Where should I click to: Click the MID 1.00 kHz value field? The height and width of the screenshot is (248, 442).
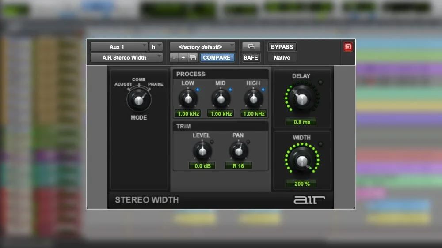pos(221,114)
